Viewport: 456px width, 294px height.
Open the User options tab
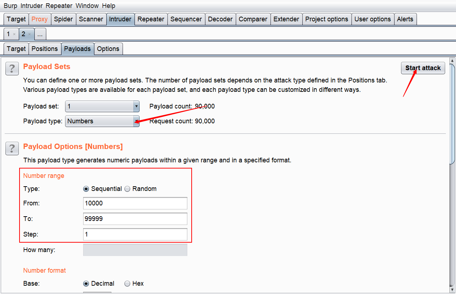point(373,19)
